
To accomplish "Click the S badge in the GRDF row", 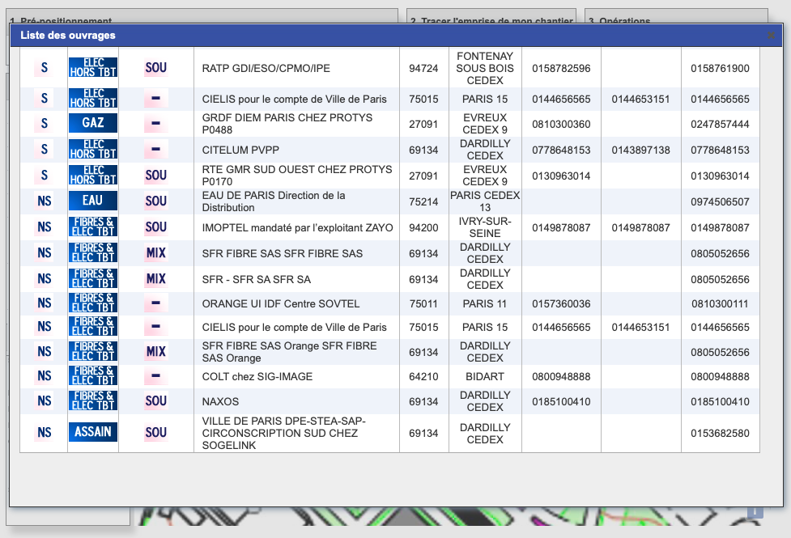I will pos(45,124).
